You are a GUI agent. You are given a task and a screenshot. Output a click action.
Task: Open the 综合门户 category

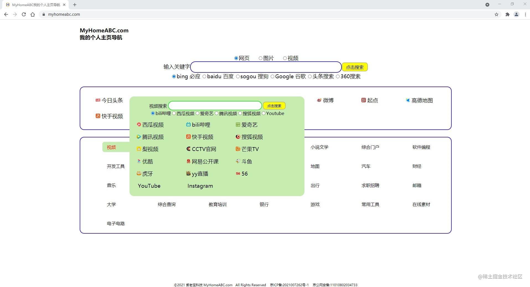coord(370,147)
